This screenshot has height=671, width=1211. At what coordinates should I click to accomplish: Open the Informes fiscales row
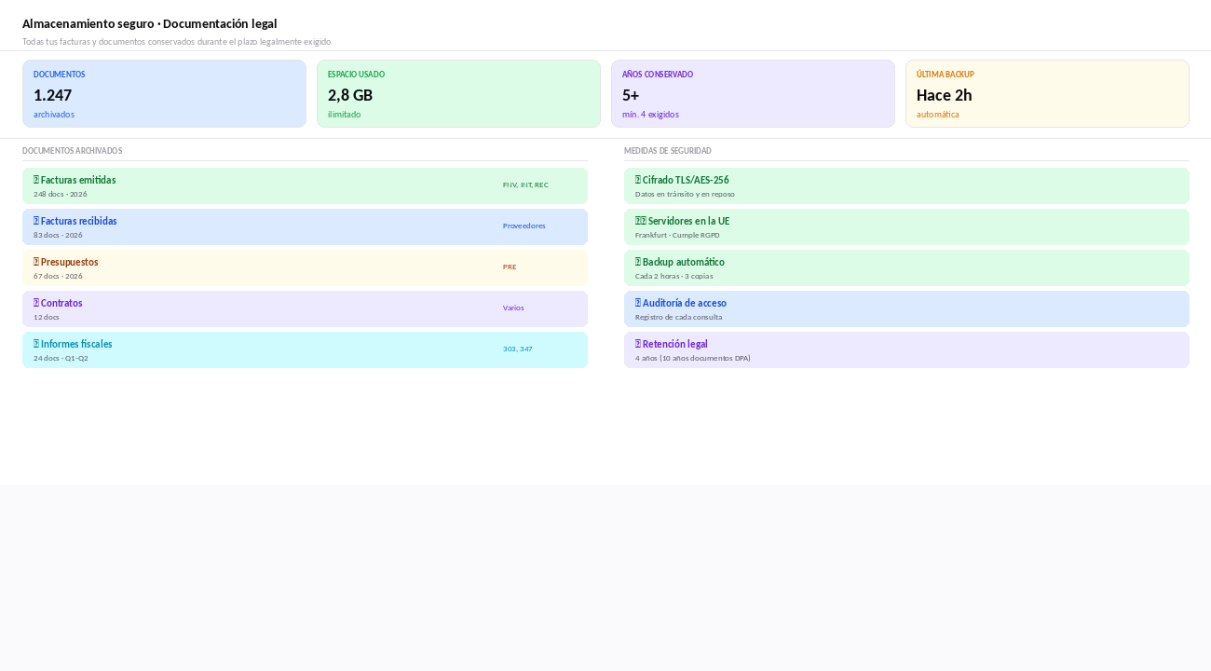pos(305,349)
